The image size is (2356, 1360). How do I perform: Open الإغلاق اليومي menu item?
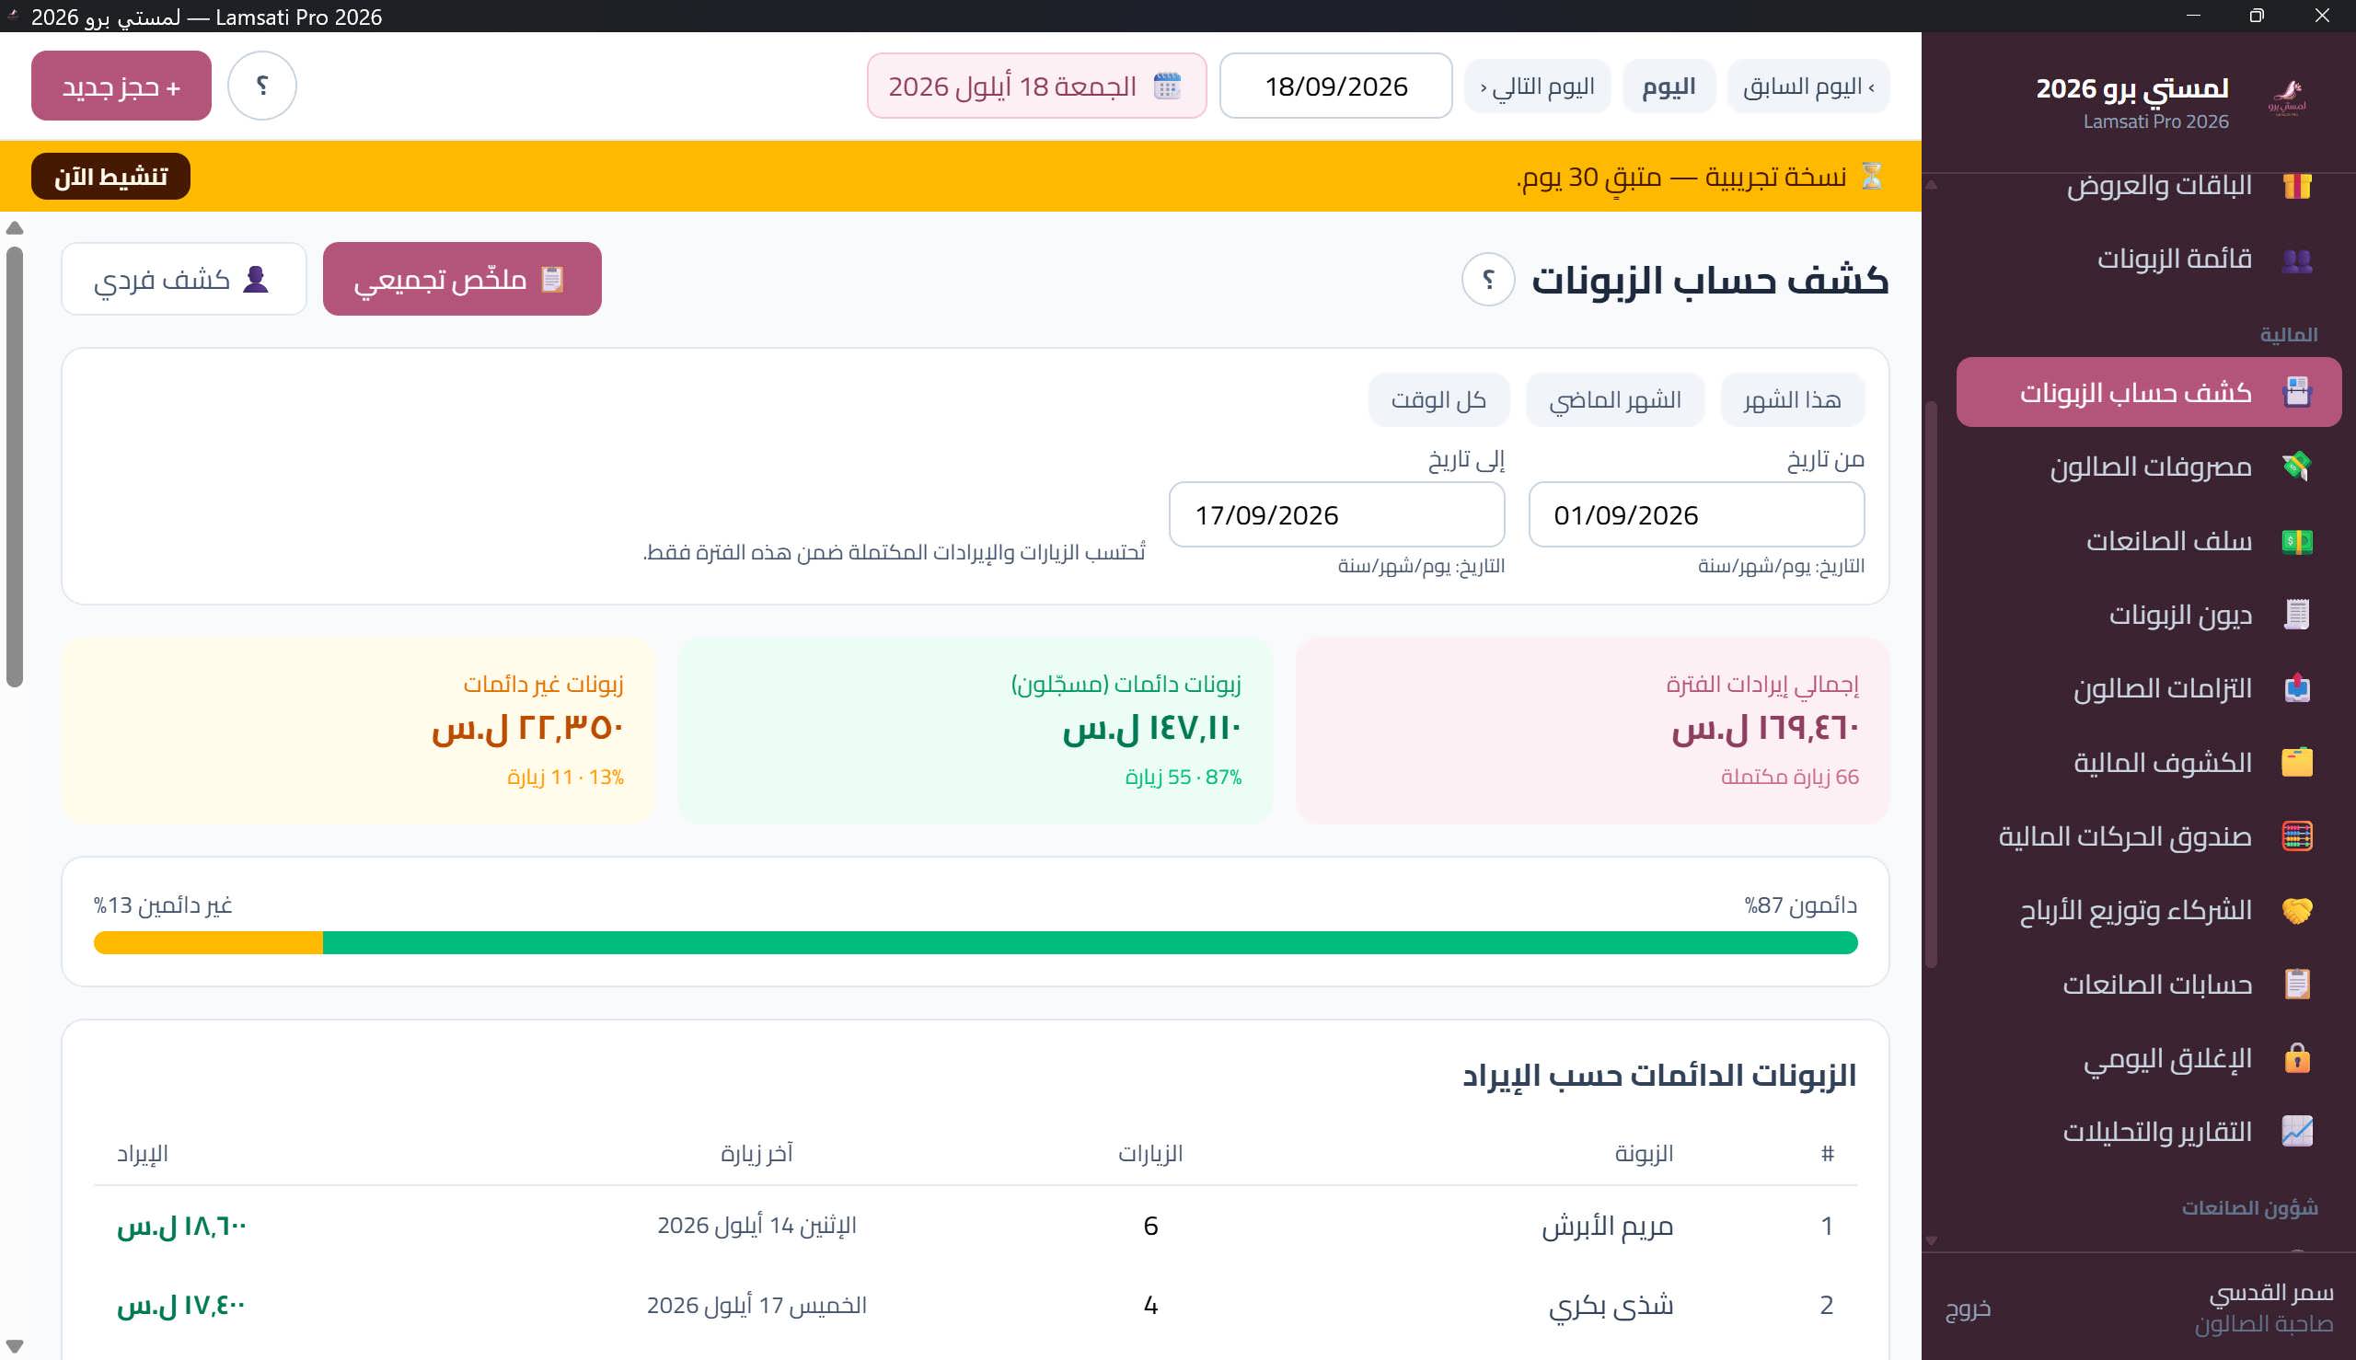click(x=2149, y=1058)
